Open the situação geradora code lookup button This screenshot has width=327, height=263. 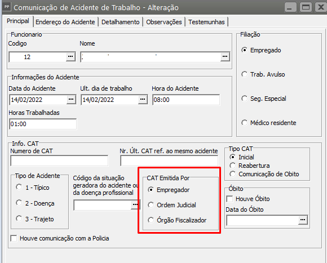pos(135,205)
